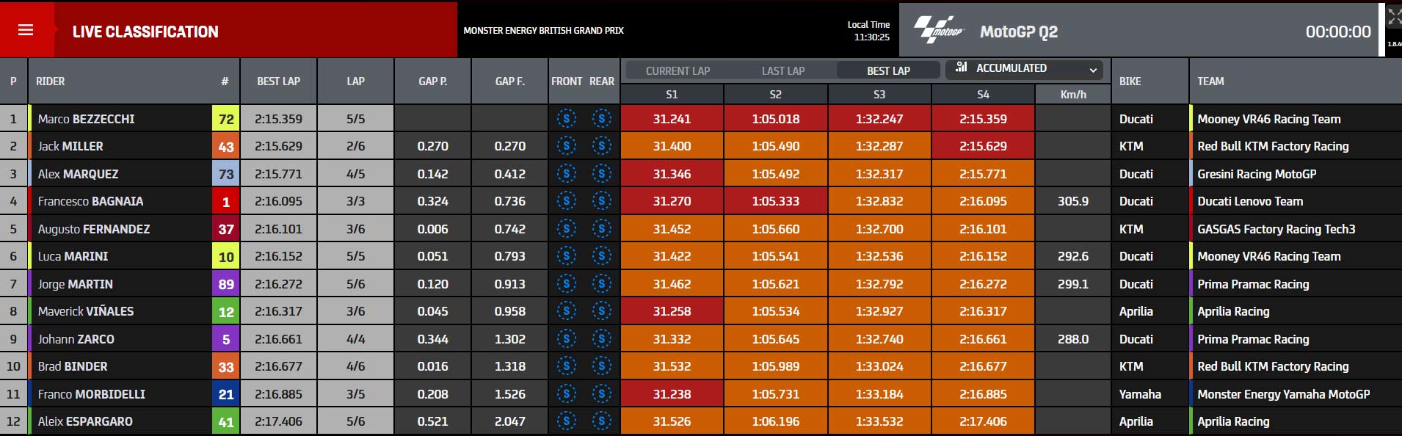Click Jack Miller's rear tyre icon
The height and width of the screenshot is (436, 1402).
point(601,146)
